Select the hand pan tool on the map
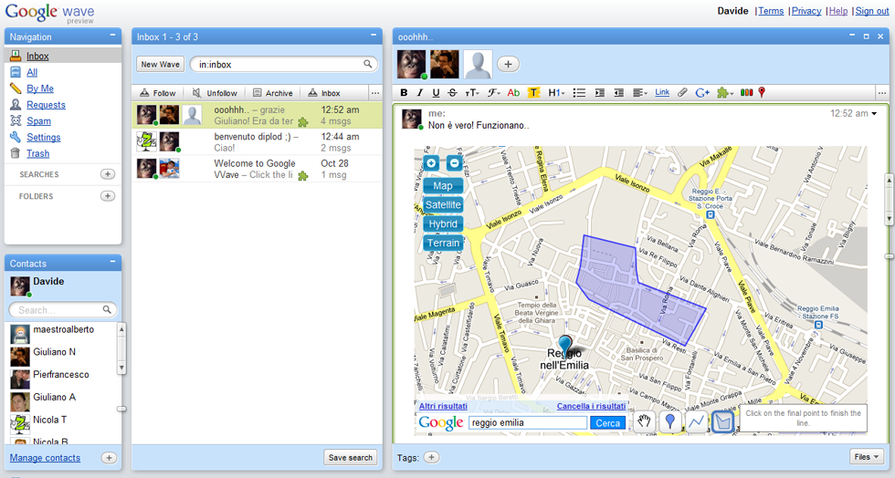The height and width of the screenshot is (478, 895). click(645, 421)
